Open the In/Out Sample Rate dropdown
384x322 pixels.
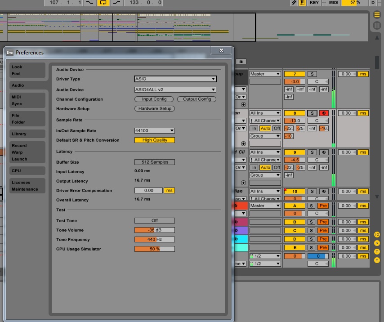point(155,131)
